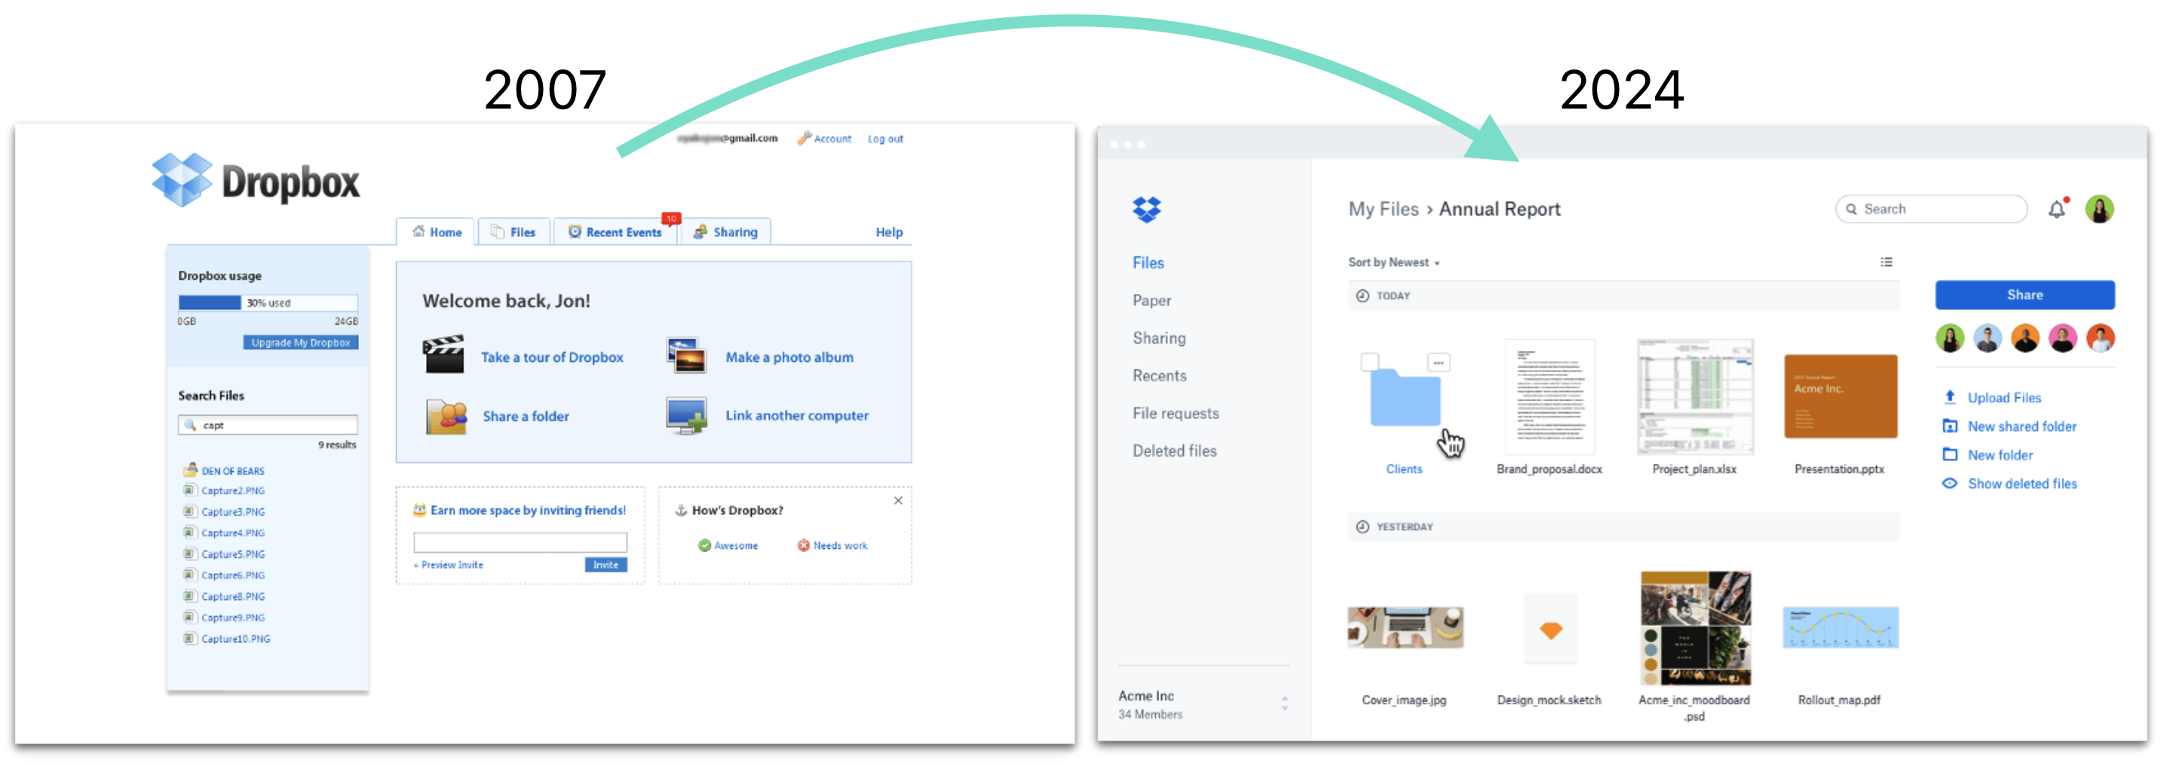2161x763 pixels.
Task: Click the Capture2.PNG file icon
Action: click(x=189, y=491)
